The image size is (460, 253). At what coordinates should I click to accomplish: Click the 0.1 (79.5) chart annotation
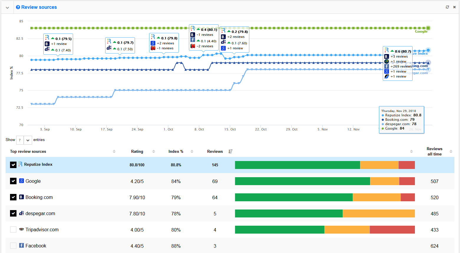[58, 44]
